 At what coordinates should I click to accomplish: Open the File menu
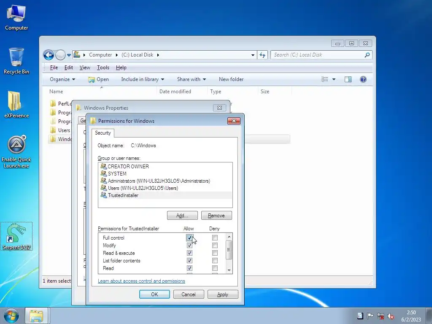pos(54,67)
